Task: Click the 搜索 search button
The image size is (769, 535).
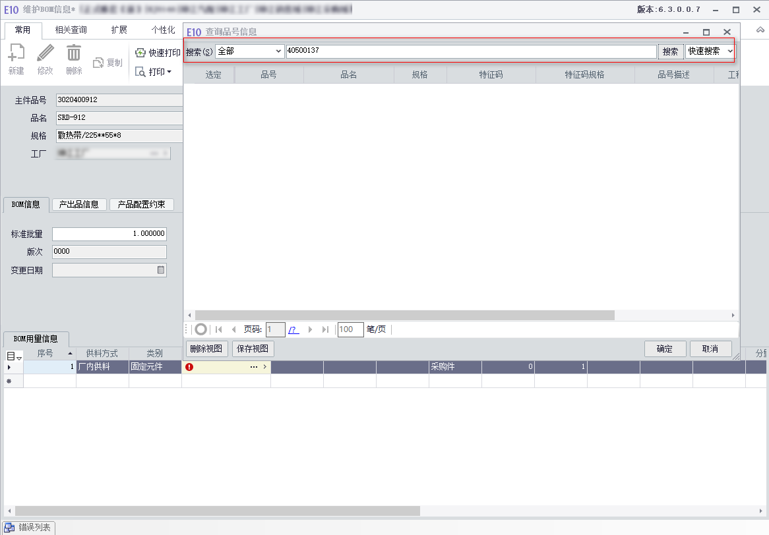Action: pyautogui.click(x=671, y=51)
